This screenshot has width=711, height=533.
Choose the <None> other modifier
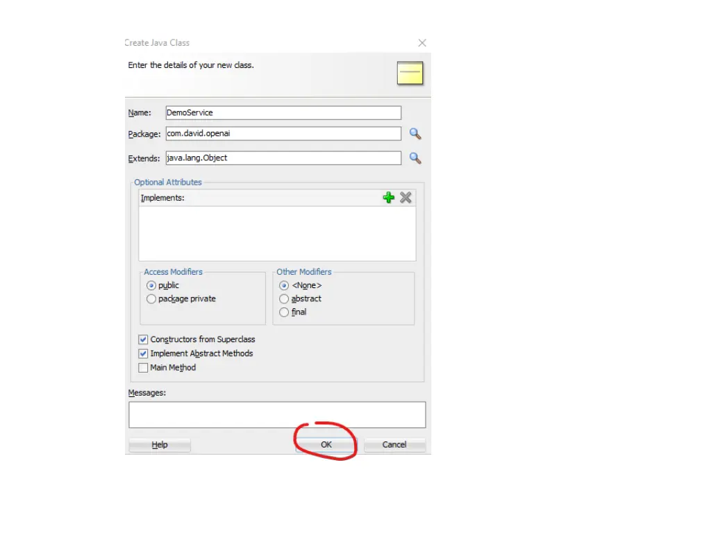coord(284,285)
